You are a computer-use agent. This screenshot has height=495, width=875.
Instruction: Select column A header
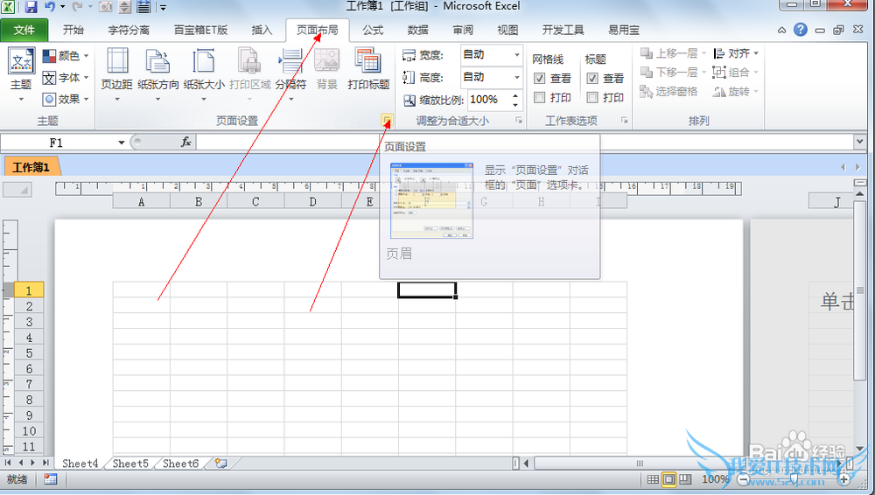(x=142, y=201)
